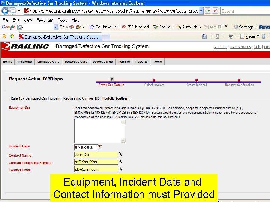270x202 pixels.
Task: Click the Add to Favorites icon
Action: 12,36
